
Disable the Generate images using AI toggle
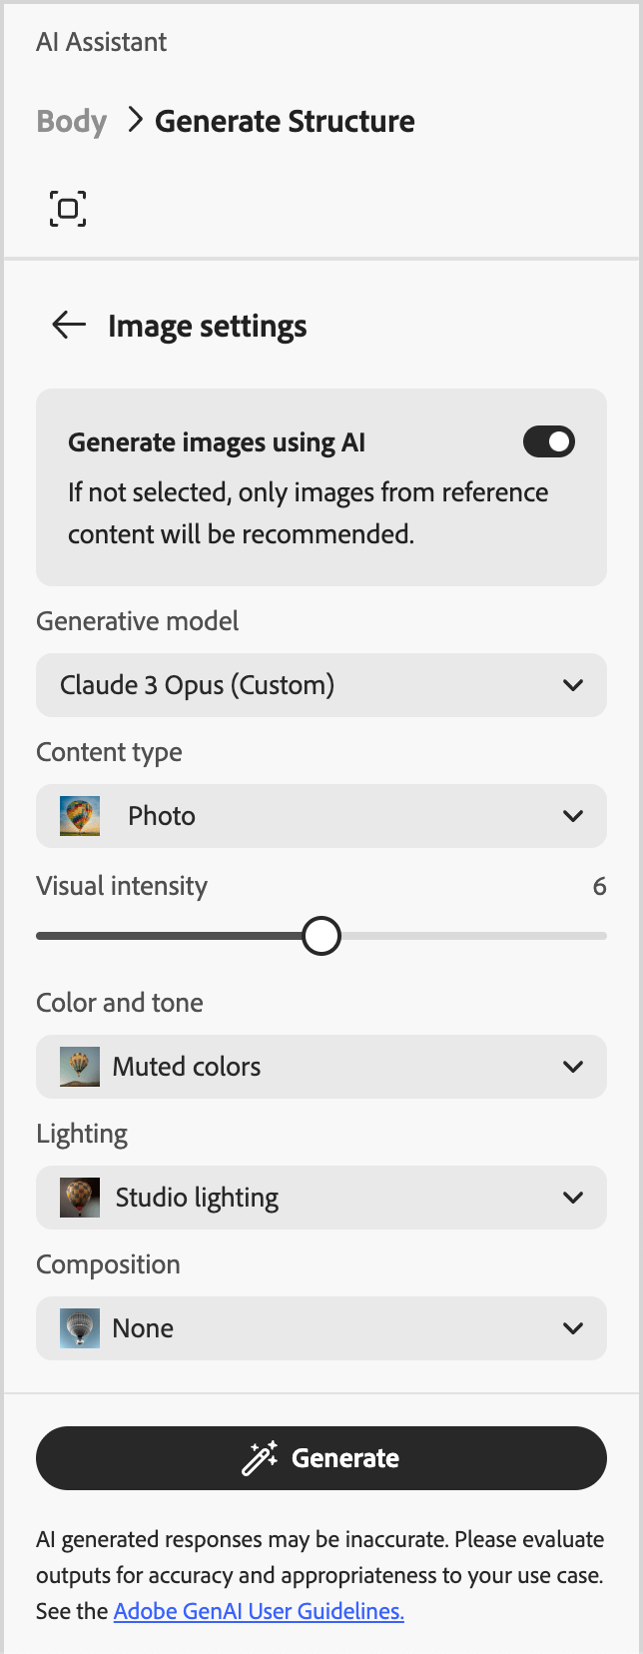click(548, 441)
